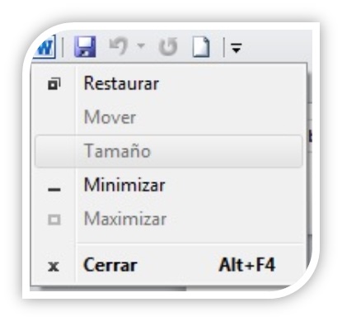Click the restore icon beside Restaurar
Screen dimensions: 342x321
54,84
